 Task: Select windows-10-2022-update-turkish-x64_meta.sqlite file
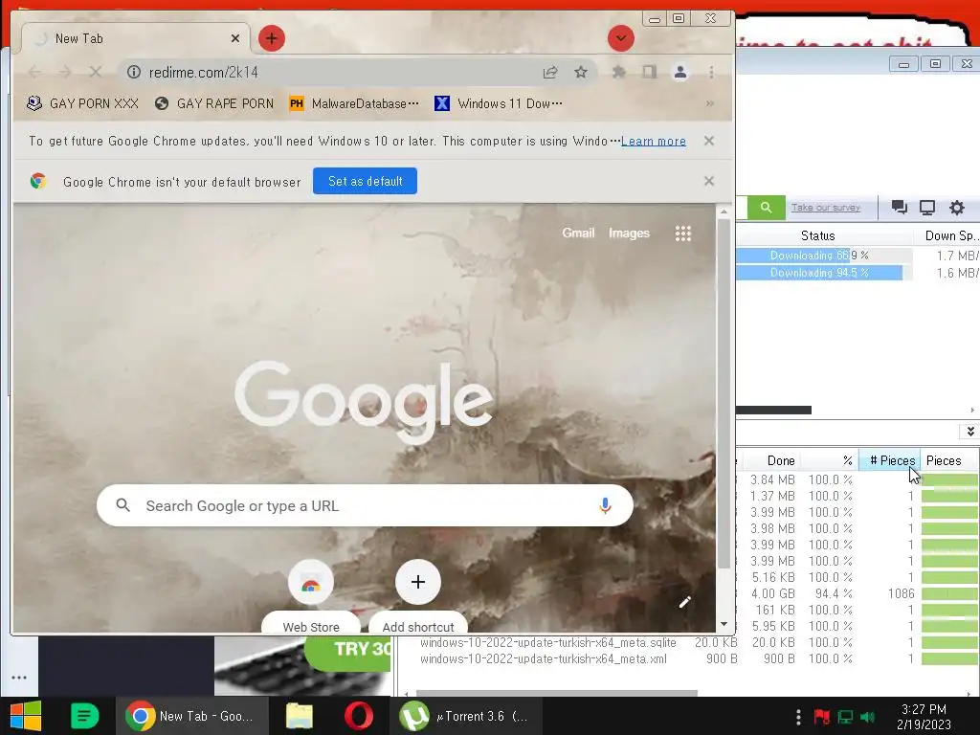point(548,642)
